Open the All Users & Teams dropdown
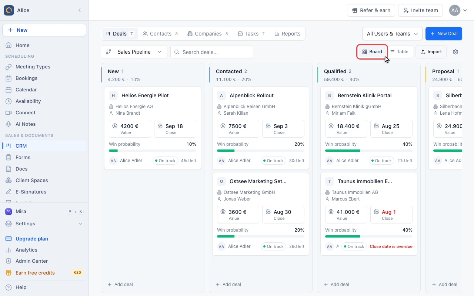The height and width of the screenshot is (296, 474). coord(393,34)
